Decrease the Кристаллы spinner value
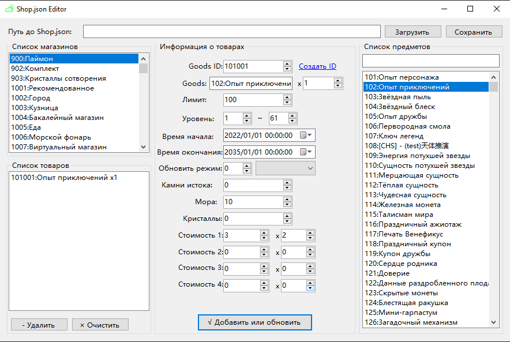510x342 pixels. coord(287,221)
